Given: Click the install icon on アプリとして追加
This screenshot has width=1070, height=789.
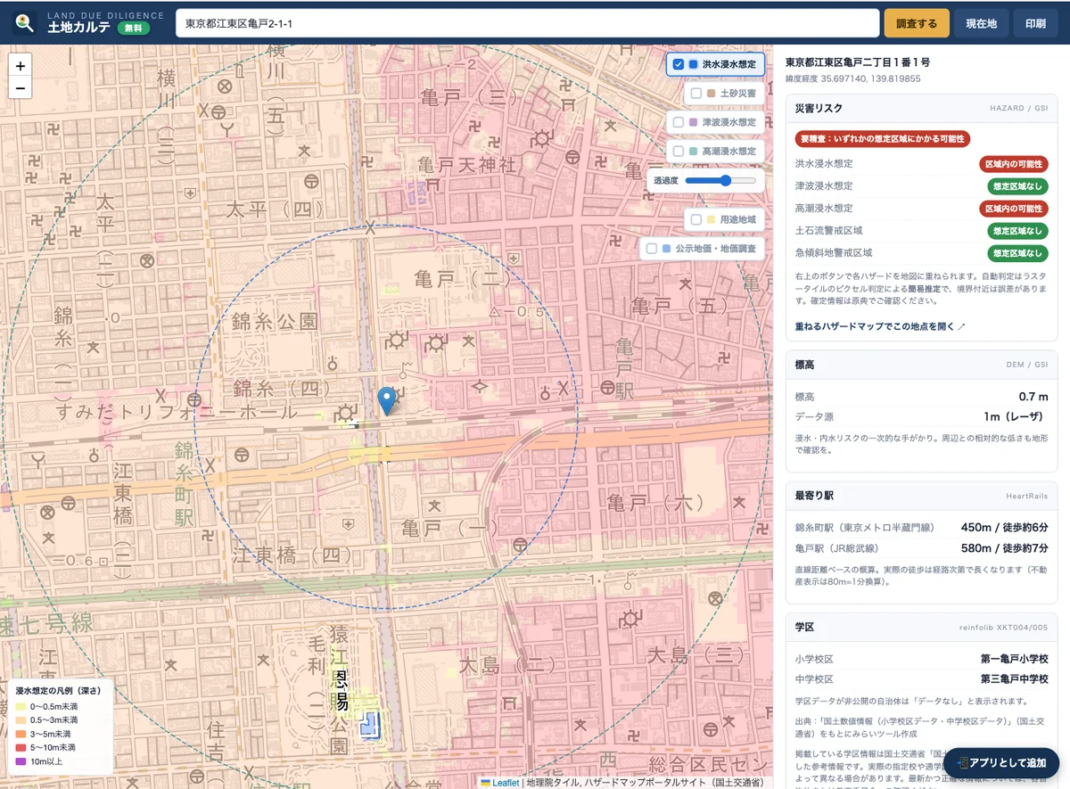Looking at the screenshot, I should 962,763.
